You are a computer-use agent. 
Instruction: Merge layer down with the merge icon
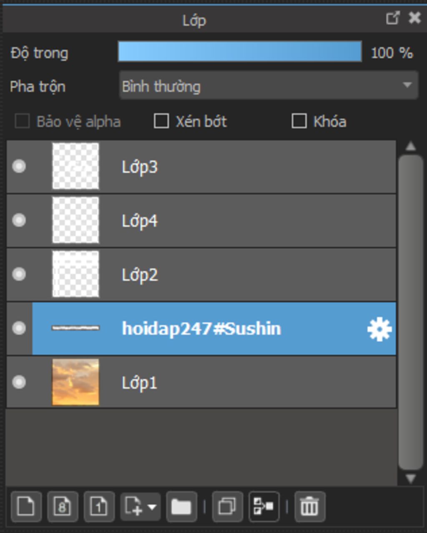264,507
